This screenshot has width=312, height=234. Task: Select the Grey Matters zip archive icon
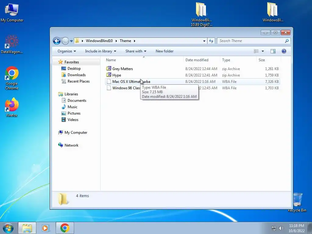coord(109,69)
